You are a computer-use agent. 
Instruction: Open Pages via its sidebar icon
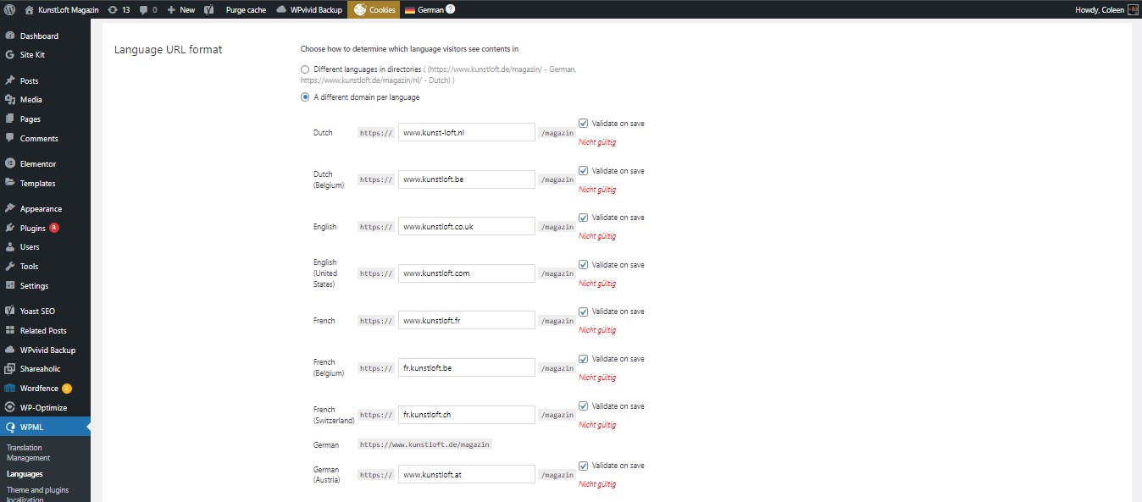[10, 119]
